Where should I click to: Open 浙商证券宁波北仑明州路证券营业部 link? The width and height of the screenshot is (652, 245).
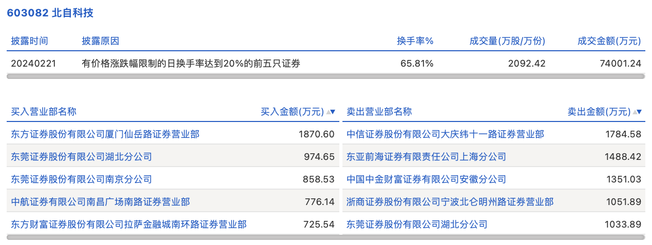click(x=450, y=202)
